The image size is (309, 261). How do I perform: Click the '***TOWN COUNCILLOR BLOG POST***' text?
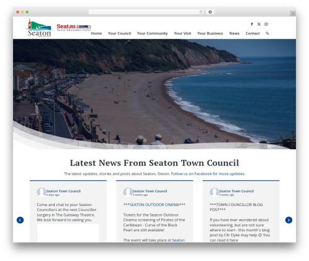(236, 207)
